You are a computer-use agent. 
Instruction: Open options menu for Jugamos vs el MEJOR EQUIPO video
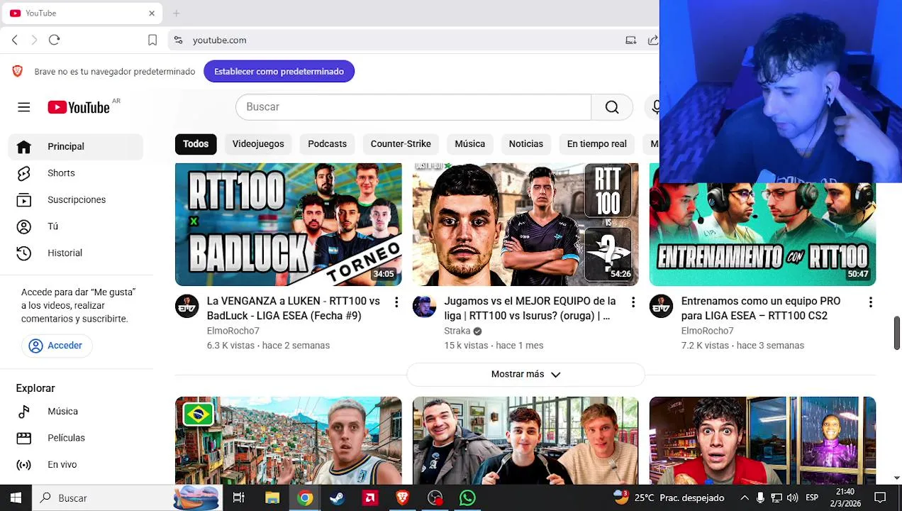coord(633,302)
